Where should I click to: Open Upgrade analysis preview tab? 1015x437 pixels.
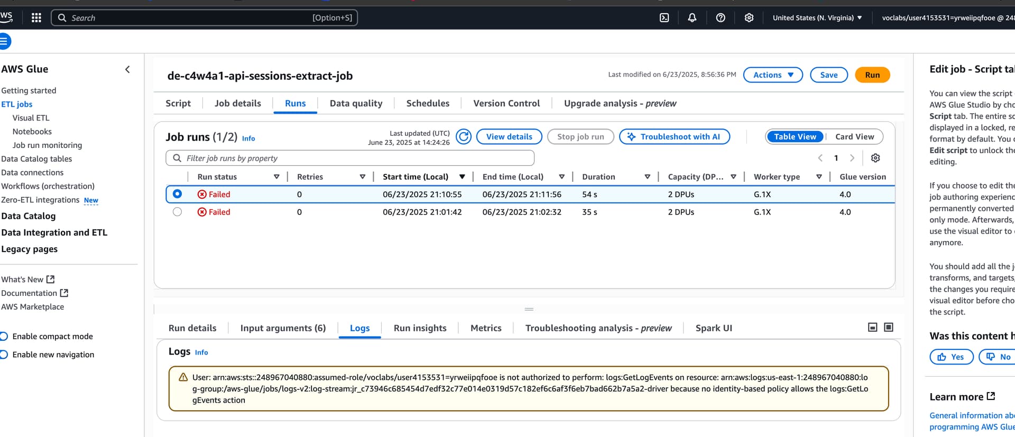[620, 104]
